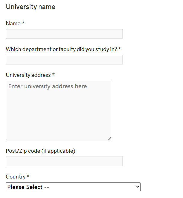183x198 pixels.
Task: Click the required asterisk beside Name
Action: (23, 23)
